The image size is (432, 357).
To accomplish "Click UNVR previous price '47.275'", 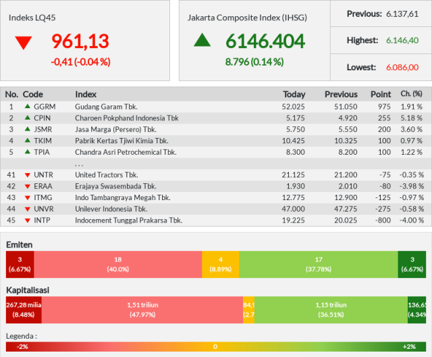I will [x=346, y=209].
